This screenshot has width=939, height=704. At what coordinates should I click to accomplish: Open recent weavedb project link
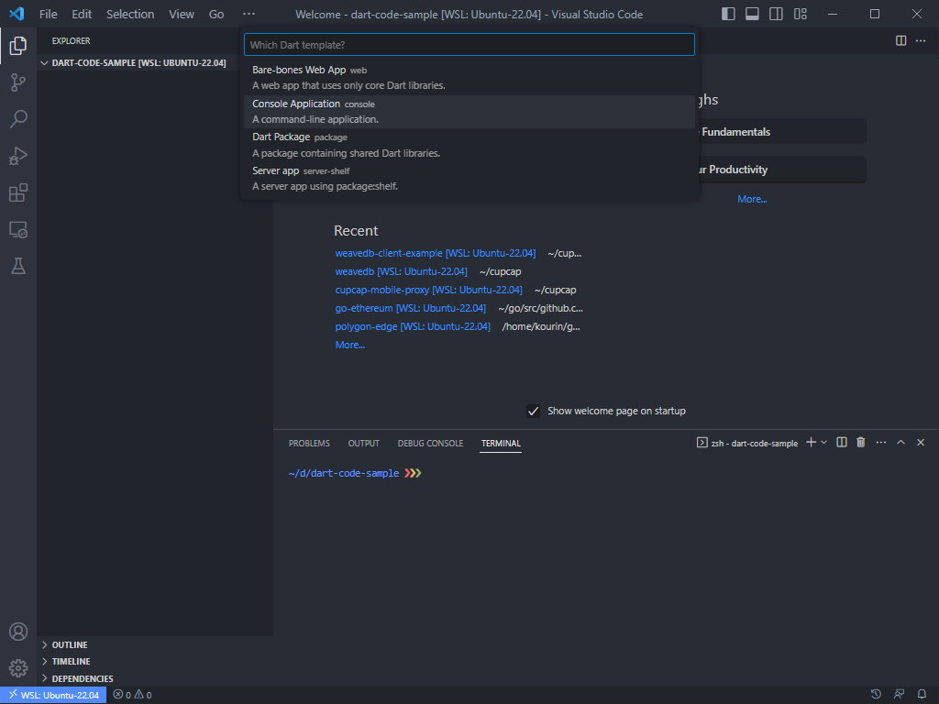[402, 271]
